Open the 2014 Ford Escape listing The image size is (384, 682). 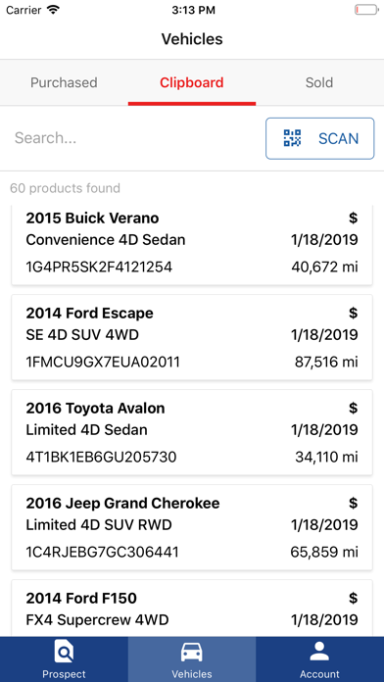pyautogui.click(x=192, y=337)
